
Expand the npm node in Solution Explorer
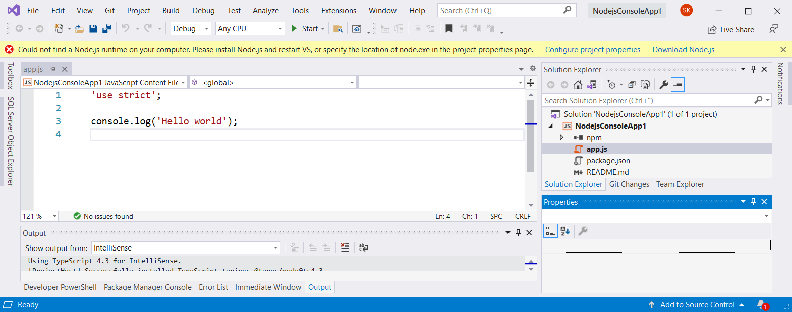(x=561, y=137)
